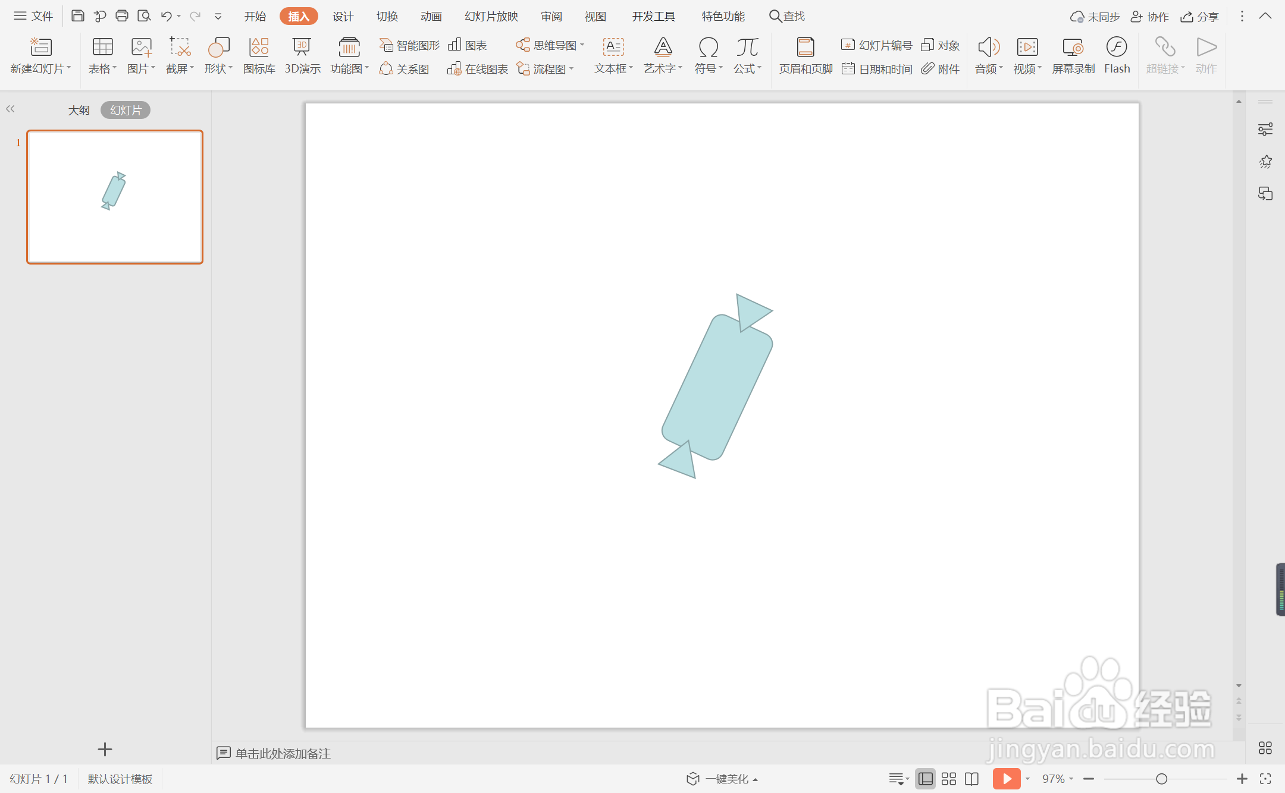
Task: Click 单击此处添加备注 notes field
Action: (283, 753)
